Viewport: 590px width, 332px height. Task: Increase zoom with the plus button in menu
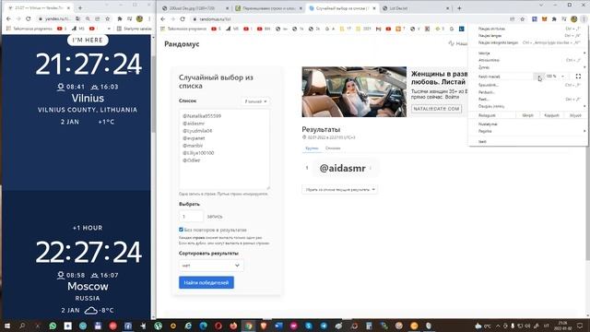coord(562,77)
